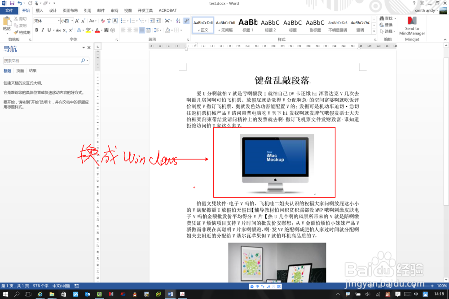Center-align the text
This screenshot has width=449, height=299.
click(129, 30)
